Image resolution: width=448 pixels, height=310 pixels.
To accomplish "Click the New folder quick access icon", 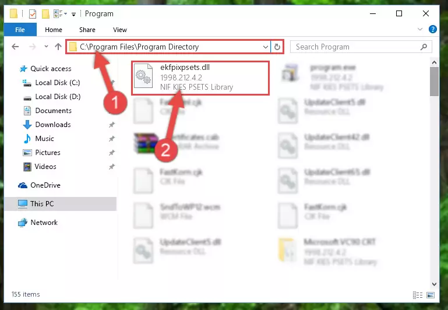I will 45,14.
